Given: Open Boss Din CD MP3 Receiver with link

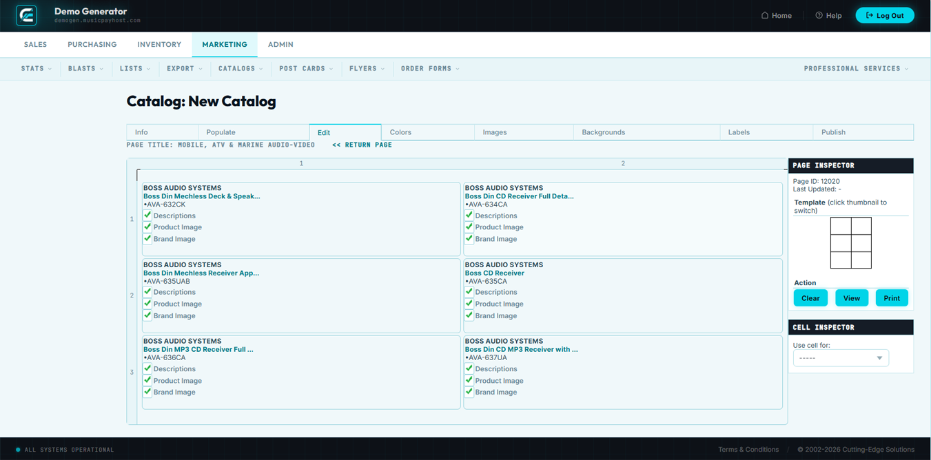Looking at the screenshot, I should pos(522,350).
